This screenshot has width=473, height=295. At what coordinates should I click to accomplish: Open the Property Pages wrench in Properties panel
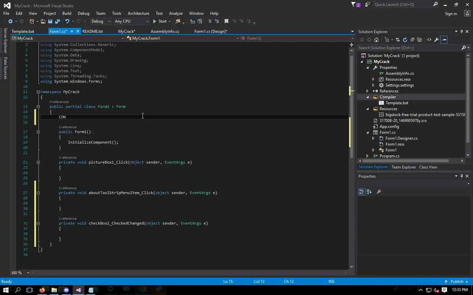pyautogui.click(x=379, y=192)
